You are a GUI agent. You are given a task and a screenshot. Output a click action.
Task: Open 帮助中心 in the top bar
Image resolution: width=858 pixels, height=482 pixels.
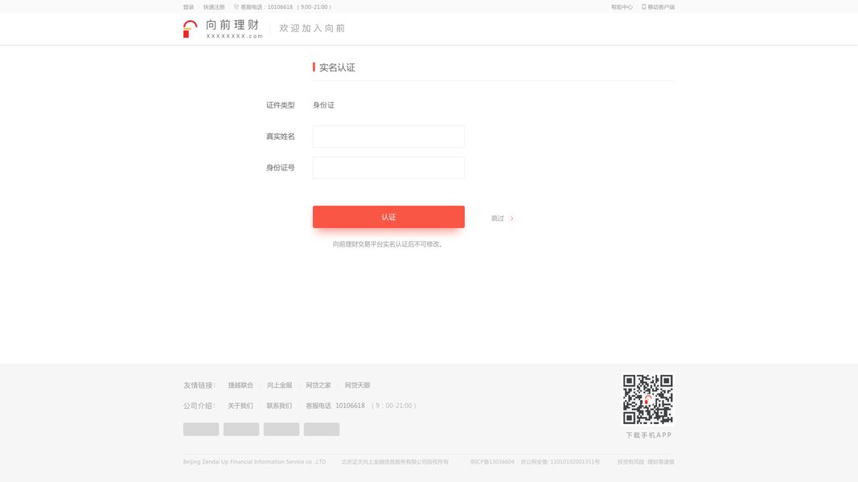622,7
